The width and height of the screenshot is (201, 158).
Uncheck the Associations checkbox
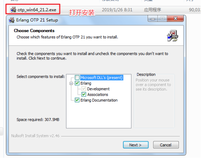coord(84,94)
